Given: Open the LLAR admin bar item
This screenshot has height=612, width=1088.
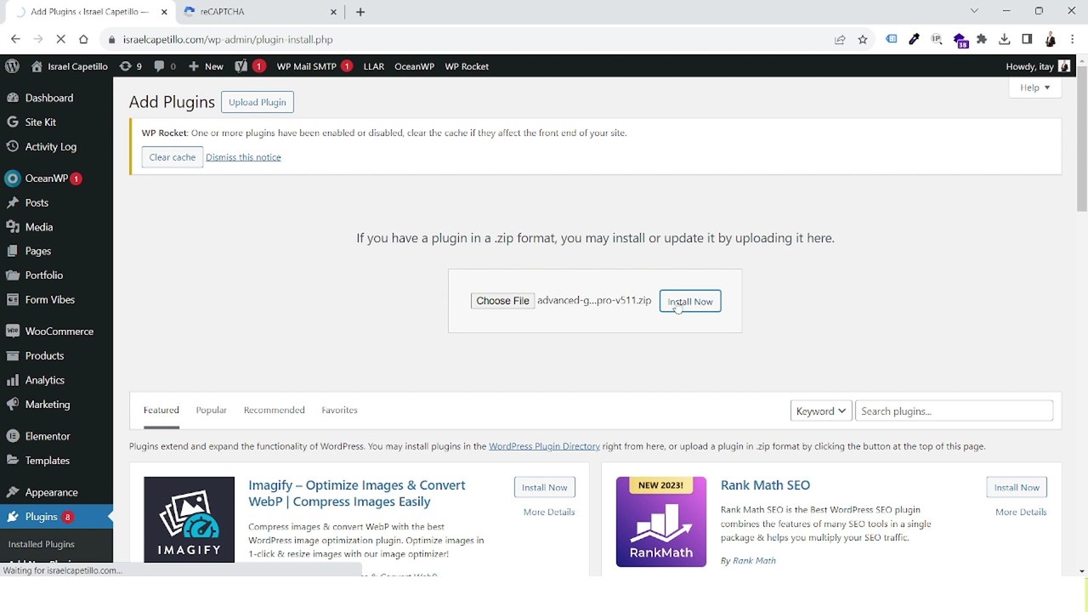Looking at the screenshot, I should coord(373,66).
